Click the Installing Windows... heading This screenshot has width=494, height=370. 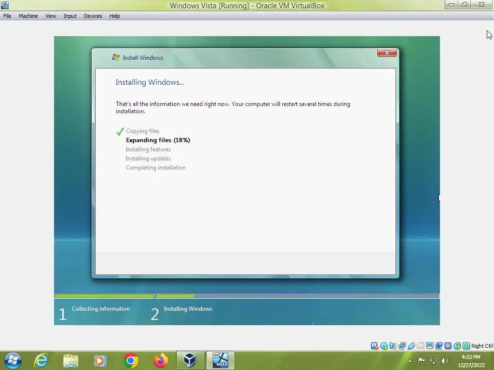[x=150, y=82]
